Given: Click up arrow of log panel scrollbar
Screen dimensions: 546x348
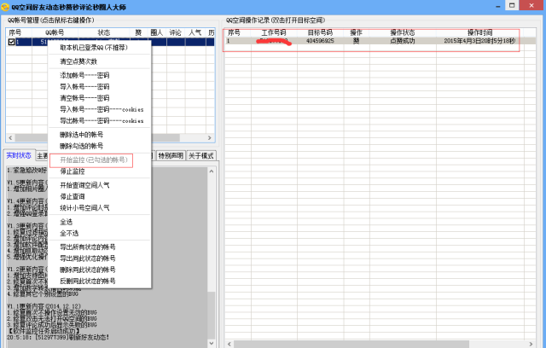Looking at the screenshot, I should (212, 171).
